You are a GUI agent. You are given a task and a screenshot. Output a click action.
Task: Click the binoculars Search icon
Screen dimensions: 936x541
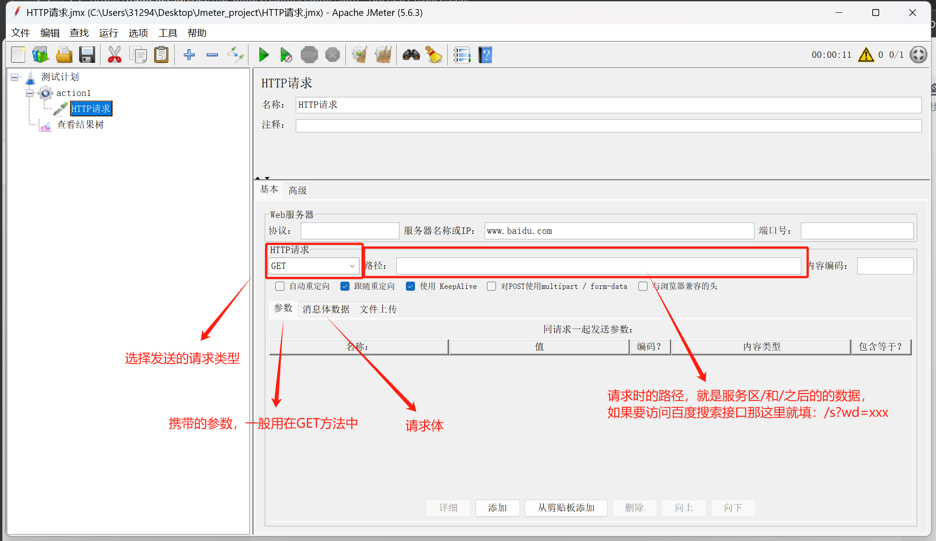tap(411, 55)
